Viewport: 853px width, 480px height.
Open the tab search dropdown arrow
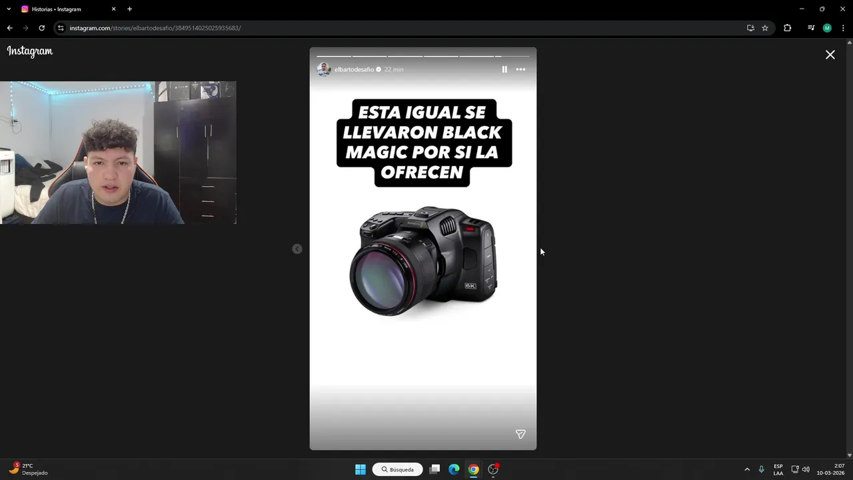tap(9, 9)
